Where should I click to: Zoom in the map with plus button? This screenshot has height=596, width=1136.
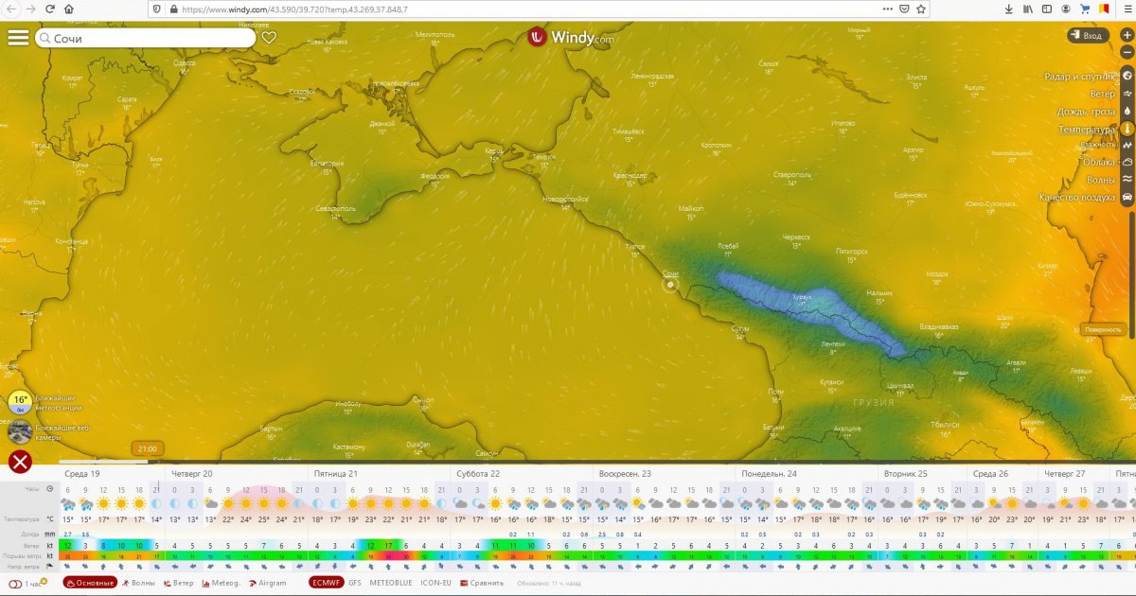tap(1127, 35)
